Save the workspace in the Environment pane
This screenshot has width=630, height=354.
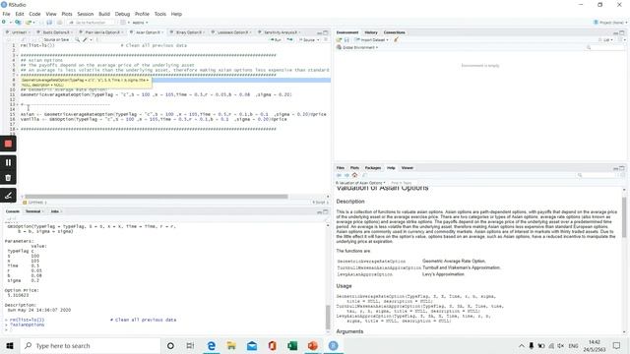346,39
